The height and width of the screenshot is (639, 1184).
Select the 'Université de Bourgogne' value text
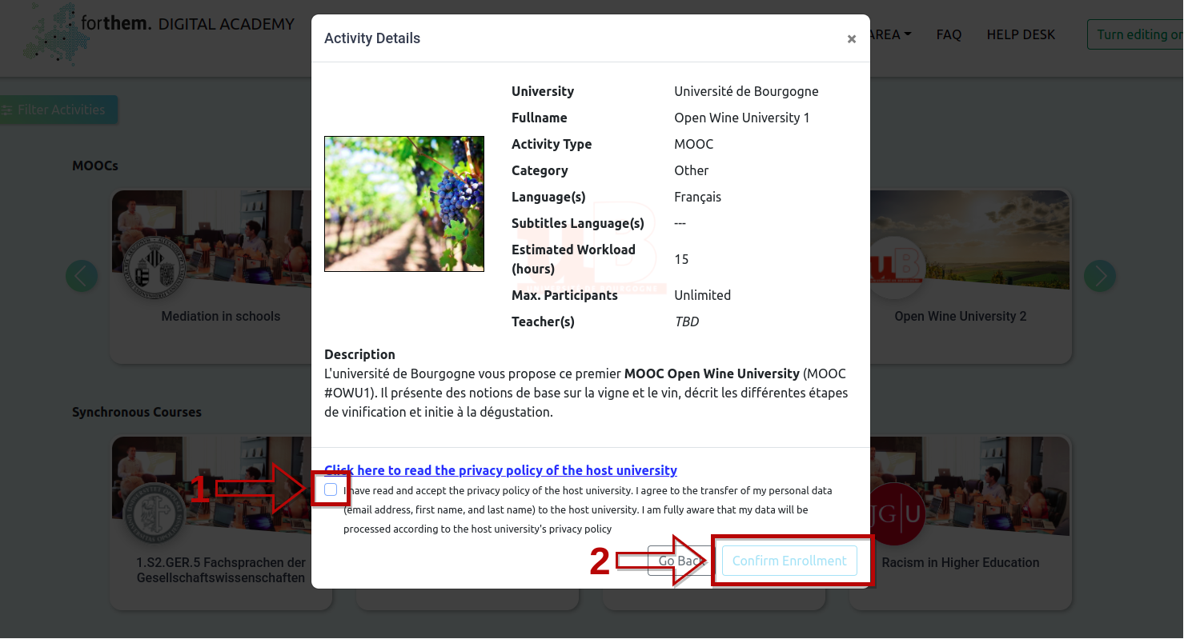pos(746,91)
